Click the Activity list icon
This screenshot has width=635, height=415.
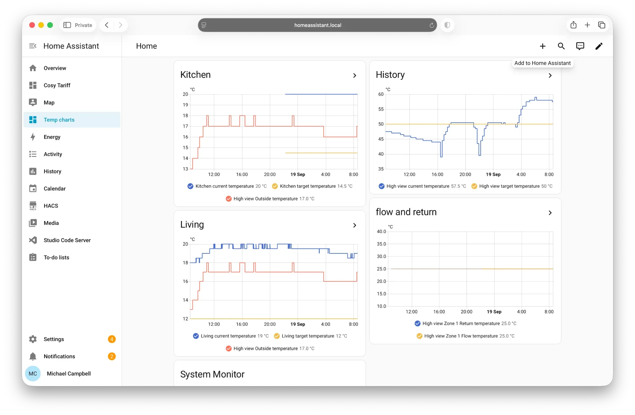click(x=33, y=154)
